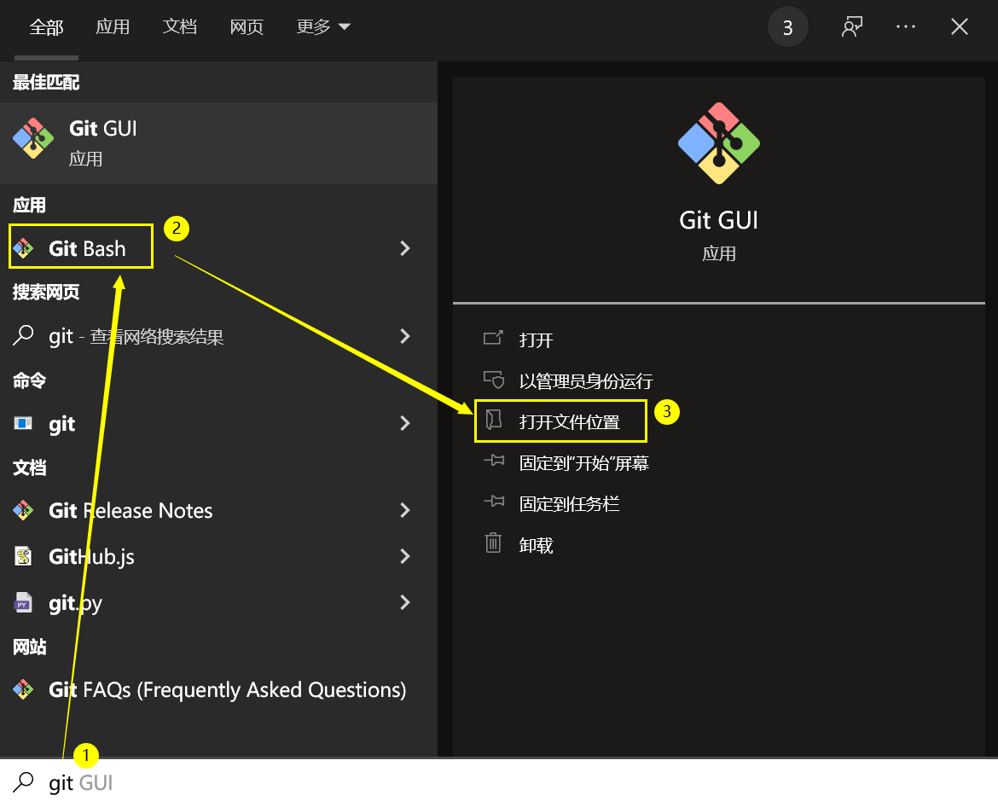Click the search box containing git

499,781
